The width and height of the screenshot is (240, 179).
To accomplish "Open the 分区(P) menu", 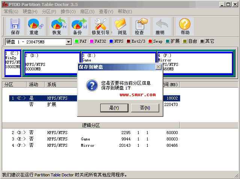I will [x=49, y=12].
